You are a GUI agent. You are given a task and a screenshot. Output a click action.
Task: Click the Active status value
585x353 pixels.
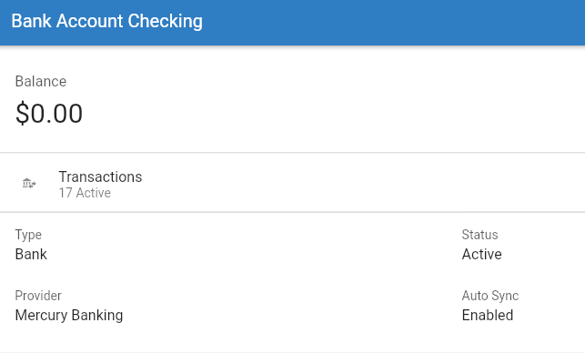pos(481,255)
